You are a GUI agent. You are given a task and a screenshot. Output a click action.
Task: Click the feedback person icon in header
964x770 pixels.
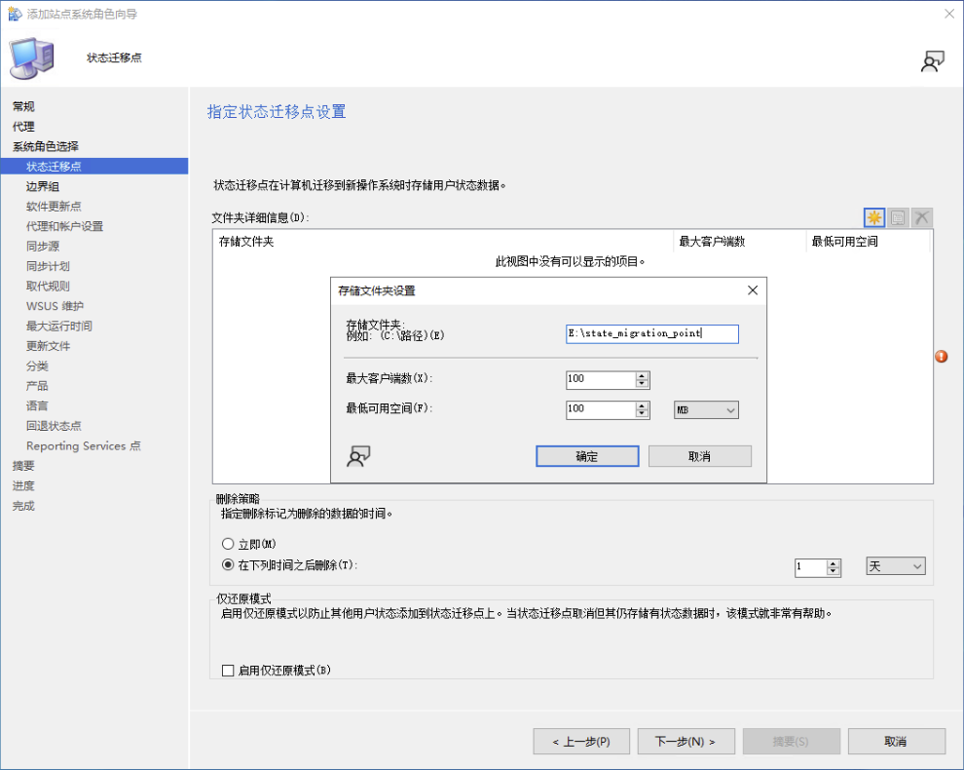pos(932,61)
